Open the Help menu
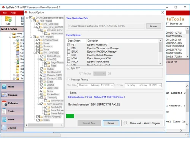This screenshot has width=190, height=142. 13,13
